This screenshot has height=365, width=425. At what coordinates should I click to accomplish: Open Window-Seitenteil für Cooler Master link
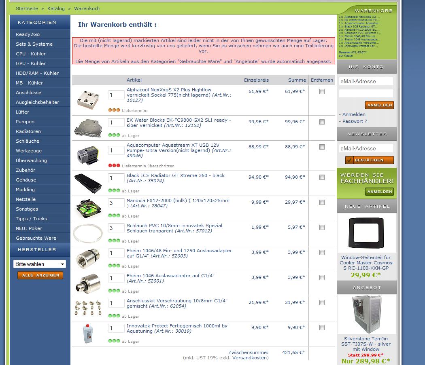(366, 263)
